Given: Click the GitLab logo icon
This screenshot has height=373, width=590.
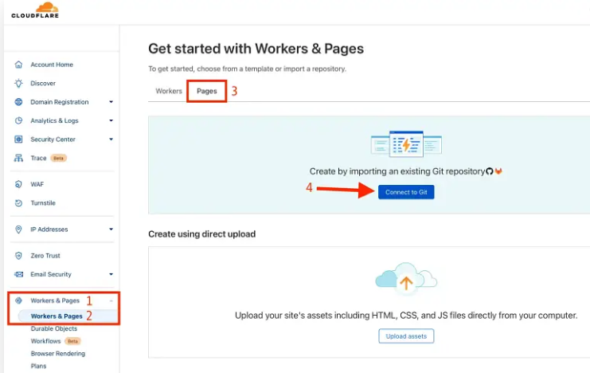Looking at the screenshot, I should point(498,171).
